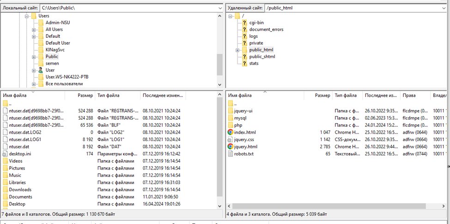Image resolution: width=450 pixels, height=224 pixels.
Task: Select the robots.txt text file icon
Action: (x=231, y=153)
